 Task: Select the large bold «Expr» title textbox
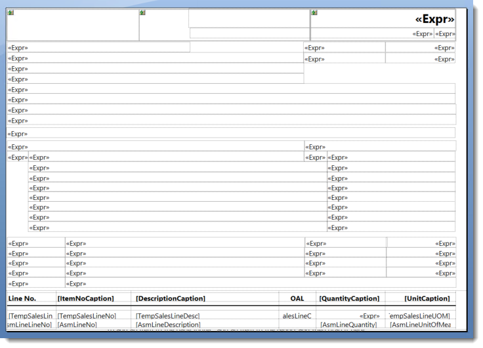[383, 19]
